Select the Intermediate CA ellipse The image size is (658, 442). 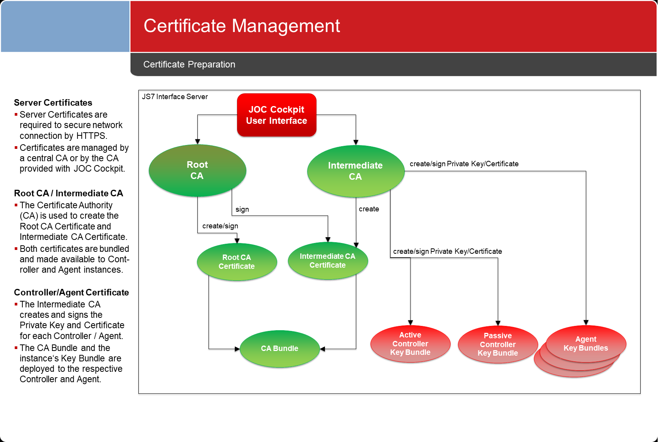[x=356, y=171]
